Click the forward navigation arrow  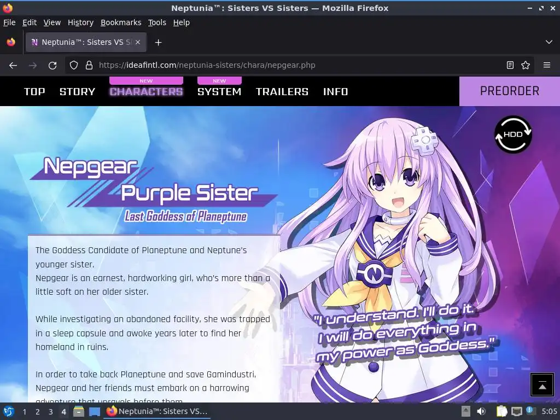33,66
